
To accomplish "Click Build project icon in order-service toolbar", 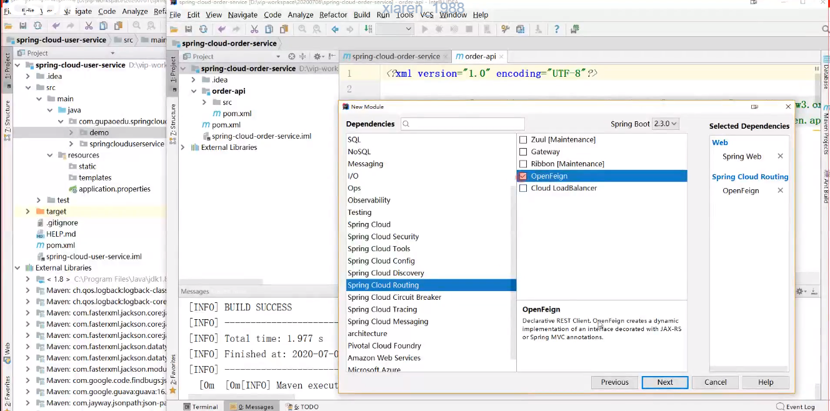I will click(x=368, y=29).
